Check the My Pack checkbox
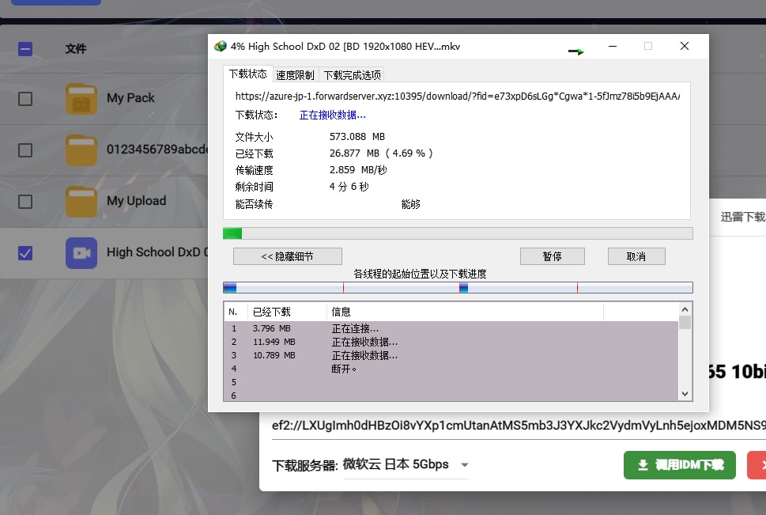 25,98
